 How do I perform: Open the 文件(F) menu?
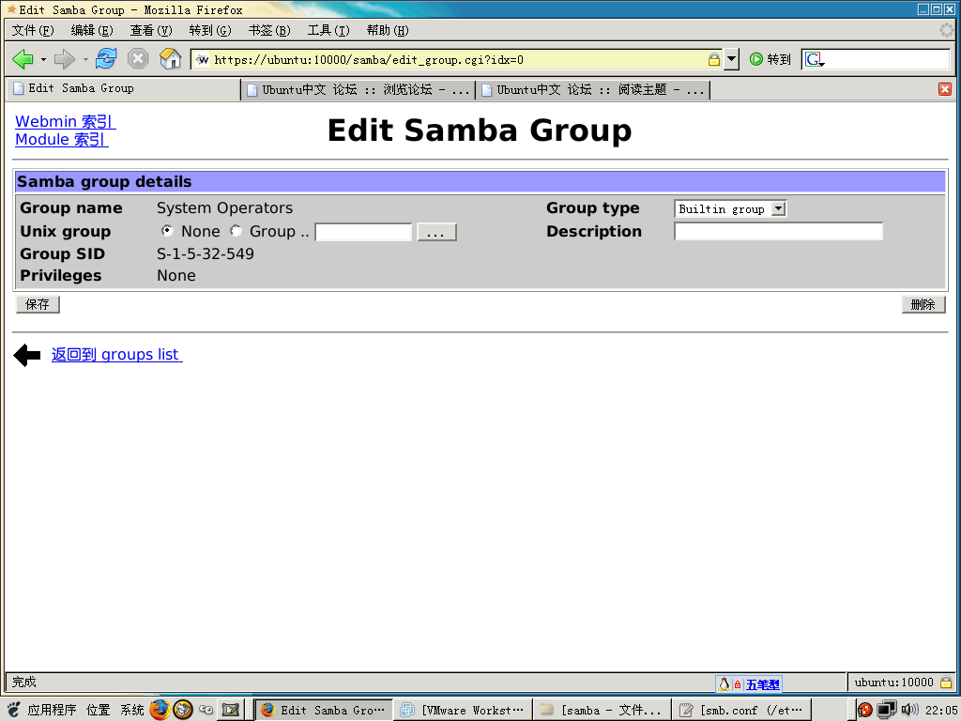(x=33, y=30)
